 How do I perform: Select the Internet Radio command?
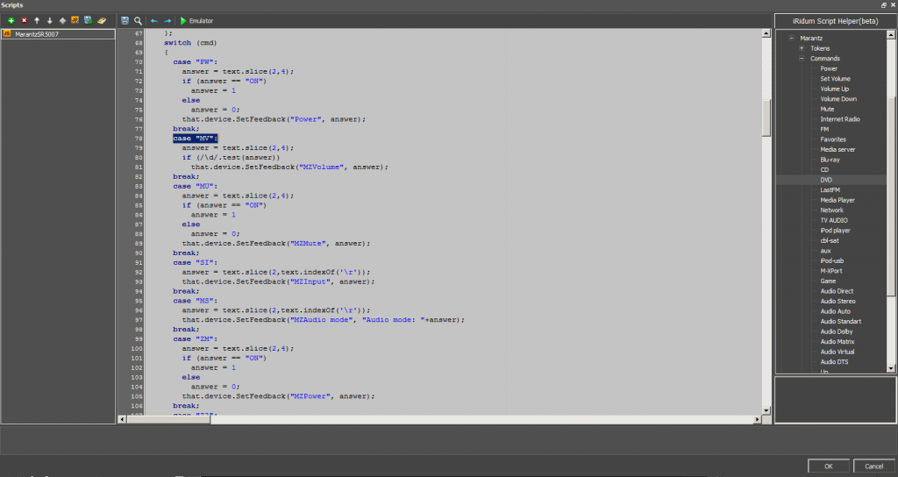pyautogui.click(x=839, y=119)
